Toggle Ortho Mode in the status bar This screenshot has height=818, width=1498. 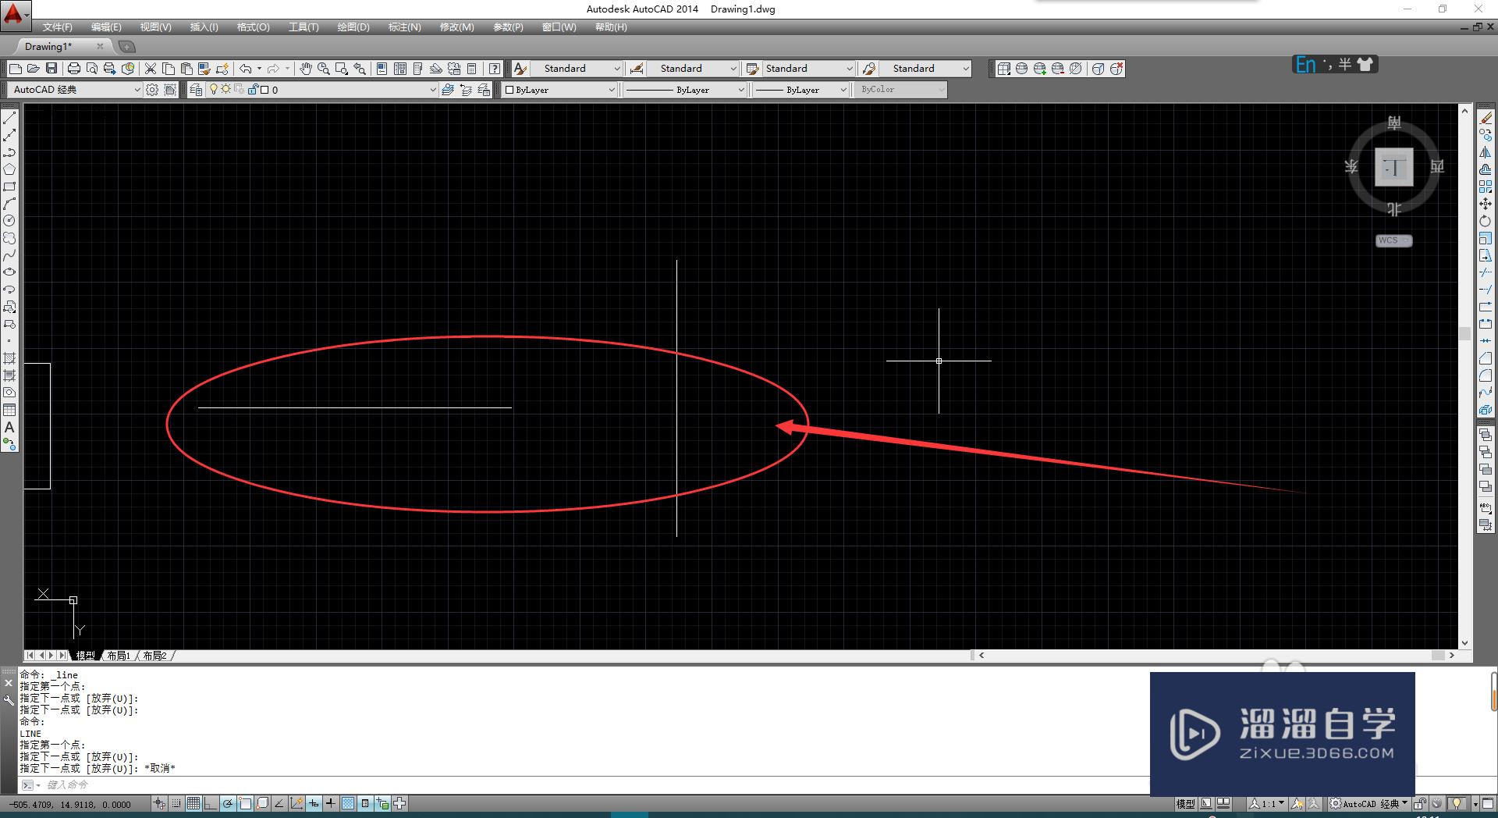pos(211,803)
